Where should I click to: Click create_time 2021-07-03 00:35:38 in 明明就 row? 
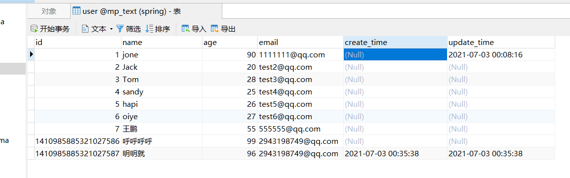[x=395, y=154]
